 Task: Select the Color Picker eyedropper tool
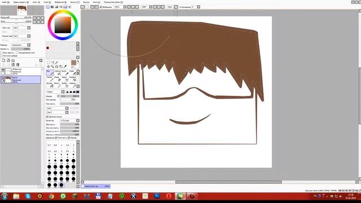(x=65, y=67)
